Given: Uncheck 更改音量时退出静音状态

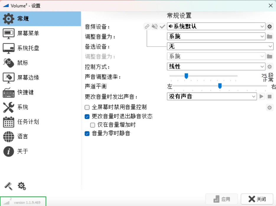Looking at the screenshot, I should 87,116.
